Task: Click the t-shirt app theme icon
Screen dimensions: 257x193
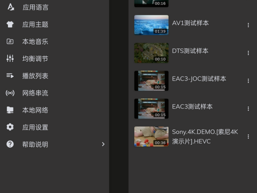Action: click(x=10, y=24)
